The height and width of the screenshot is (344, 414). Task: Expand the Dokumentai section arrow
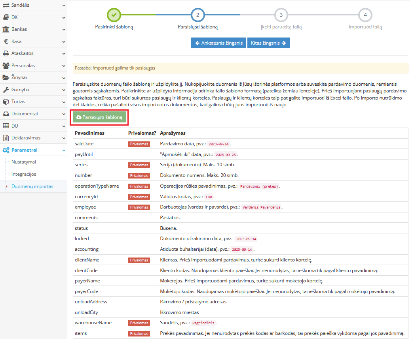64,114
